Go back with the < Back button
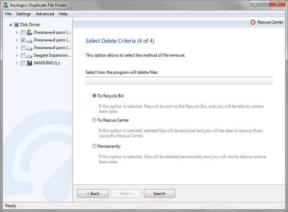 coord(93,194)
